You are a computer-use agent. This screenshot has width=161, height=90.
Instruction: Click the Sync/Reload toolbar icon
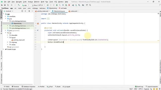coord(8,5)
